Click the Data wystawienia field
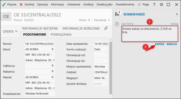Screen dimensions: 181x99 coord(101,44)
